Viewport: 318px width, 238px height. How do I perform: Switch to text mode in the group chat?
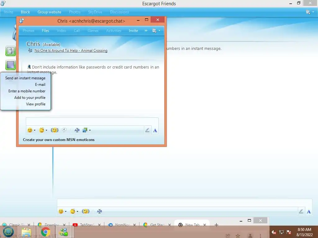click(309, 211)
